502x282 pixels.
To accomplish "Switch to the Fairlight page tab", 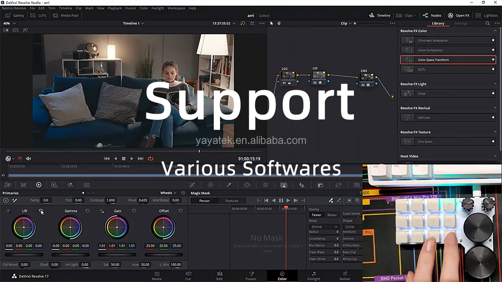I will click(x=313, y=276).
